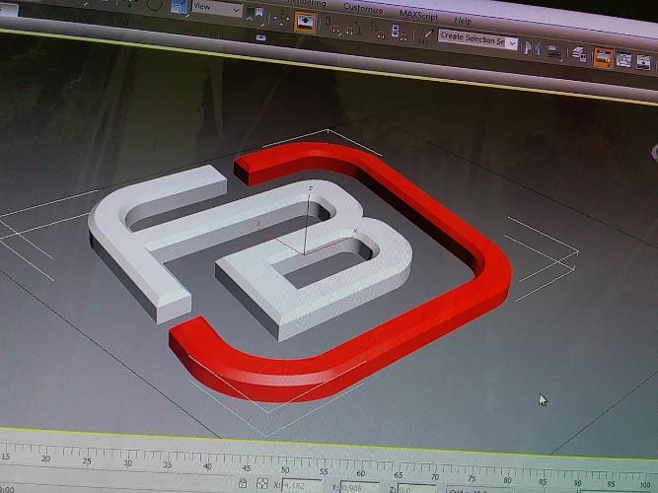The width and height of the screenshot is (658, 493).
Task: Toggle the highlighted Ribbon display button
Action: point(604,58)
